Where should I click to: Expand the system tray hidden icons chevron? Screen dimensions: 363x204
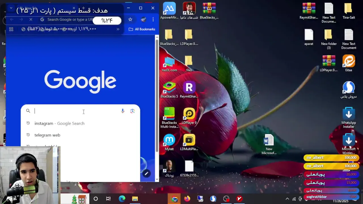[x=287, y=199]
